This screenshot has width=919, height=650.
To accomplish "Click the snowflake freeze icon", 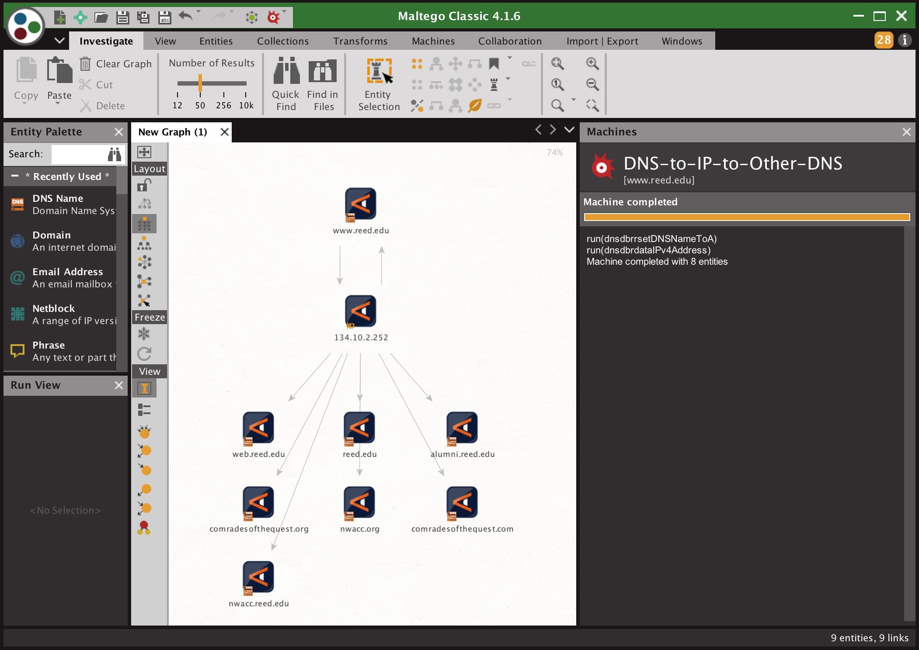I will click(x=144, y=334).
